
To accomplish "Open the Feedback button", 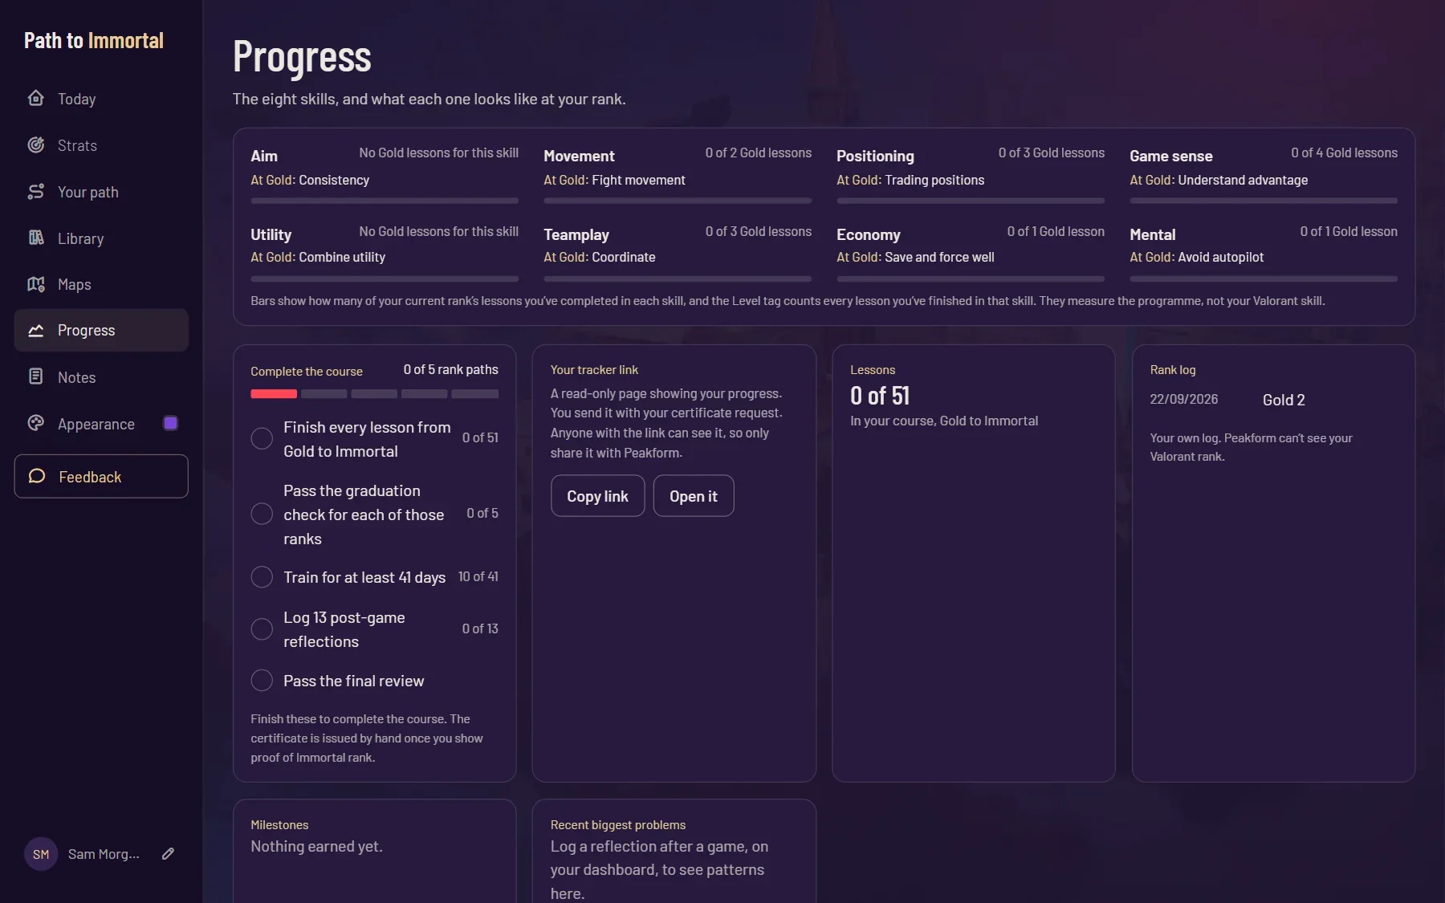I will (101, 476).
